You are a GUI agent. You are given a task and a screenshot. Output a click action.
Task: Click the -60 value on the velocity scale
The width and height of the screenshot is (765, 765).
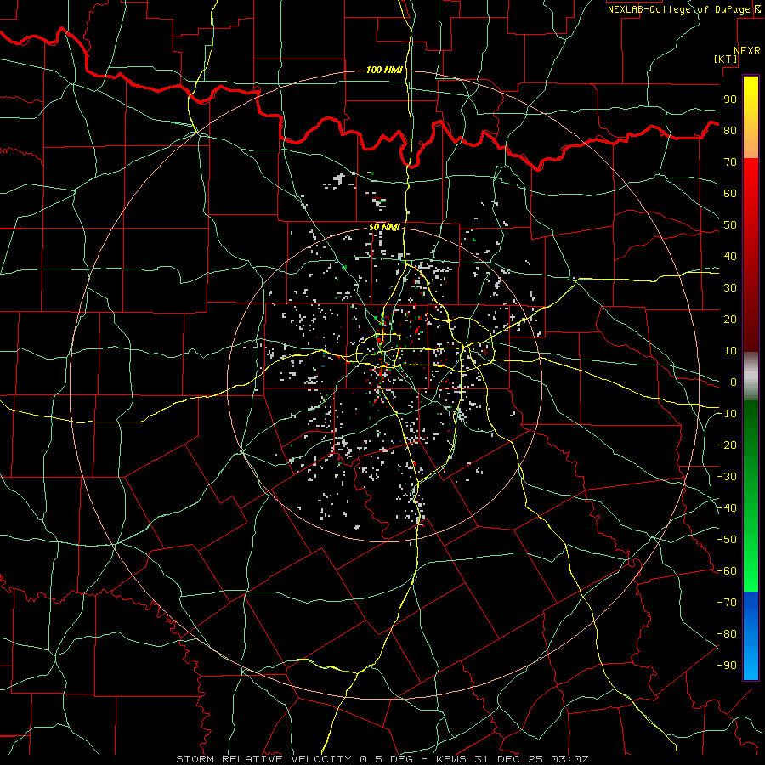pyautogui.click(x=727, y=571)
